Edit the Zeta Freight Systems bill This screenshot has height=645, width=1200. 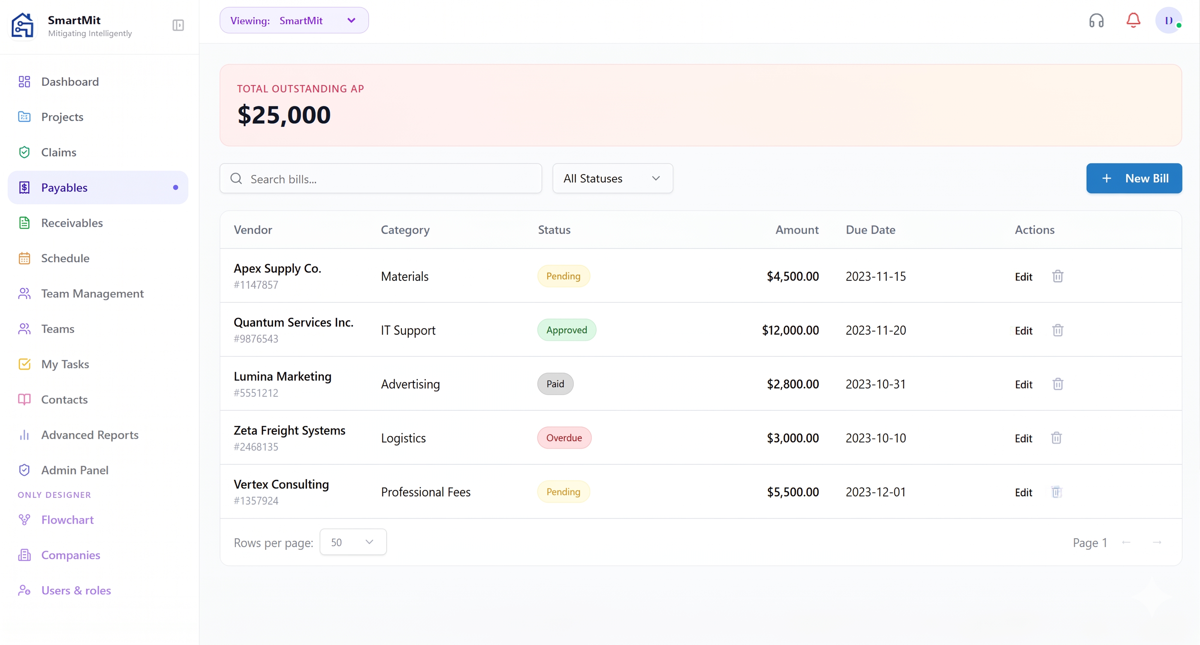(x=1023, y=439)
